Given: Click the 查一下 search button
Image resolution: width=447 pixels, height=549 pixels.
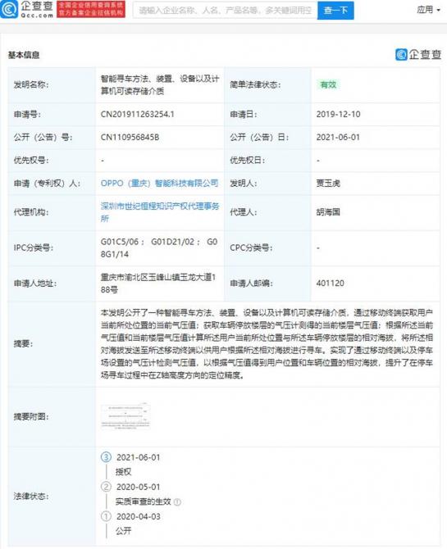Looking at the screenshot, I should tap(335, 11).
